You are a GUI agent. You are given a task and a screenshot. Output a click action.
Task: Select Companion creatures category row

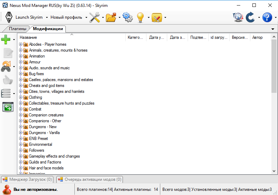pos(46,115)
